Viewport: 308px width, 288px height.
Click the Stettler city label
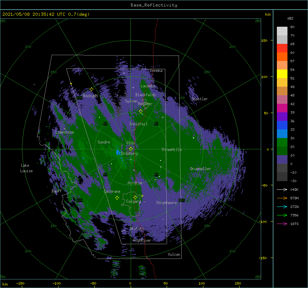pyautogui.click(x=200, y=99)
